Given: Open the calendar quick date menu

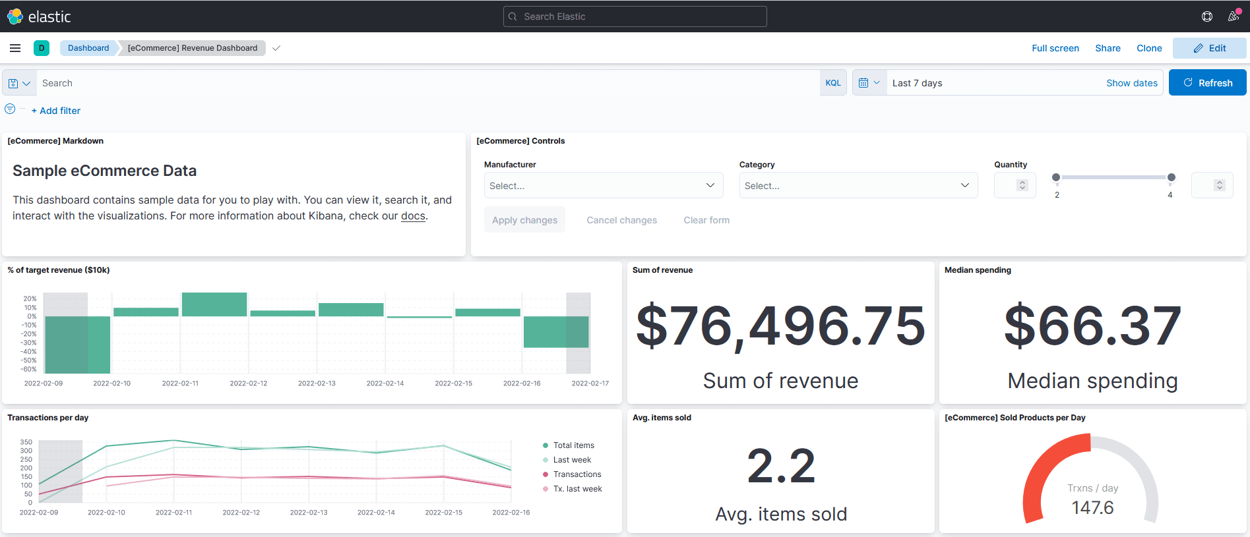Looking at the screenshot, I should [x=869, y=83].
